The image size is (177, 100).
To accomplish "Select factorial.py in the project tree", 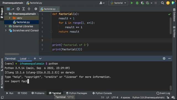I will [22, 22].
